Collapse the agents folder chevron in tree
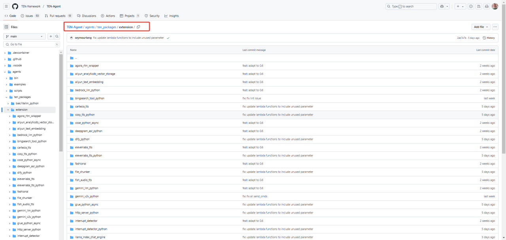This screenshot has width=506, height=240. [5, 72]
